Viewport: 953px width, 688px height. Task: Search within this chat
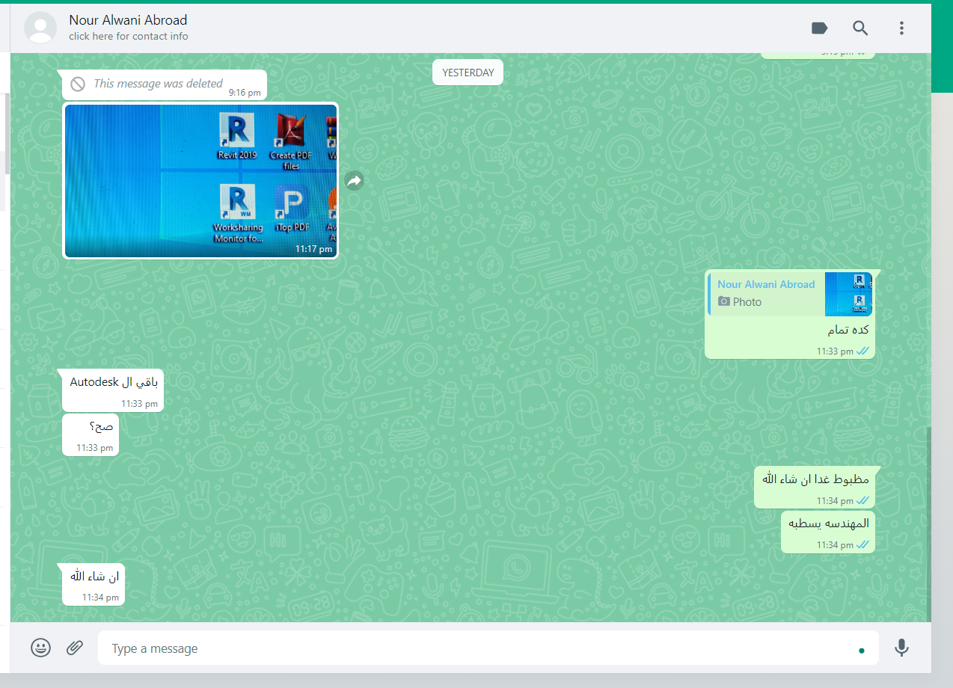click(860, 28)
